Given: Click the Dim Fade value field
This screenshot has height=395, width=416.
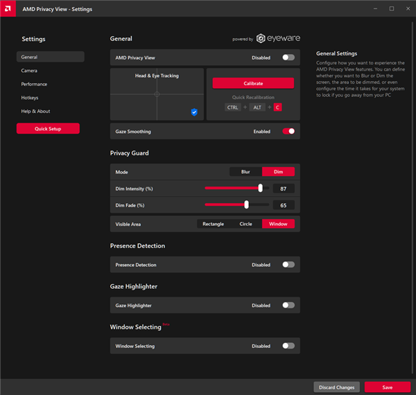Looking at the screenshot, I should [x=284, y=205].
